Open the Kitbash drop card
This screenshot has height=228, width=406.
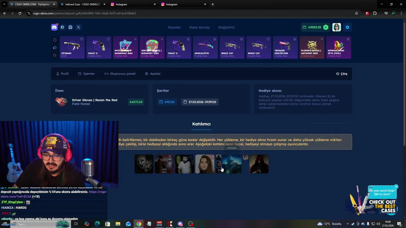(x=72, y=47)
